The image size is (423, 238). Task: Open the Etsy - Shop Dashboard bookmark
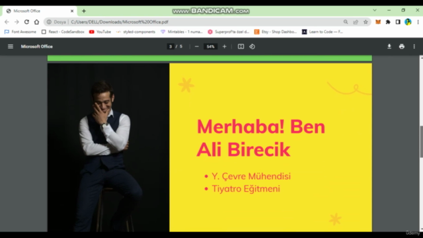(x=276, y=32)
